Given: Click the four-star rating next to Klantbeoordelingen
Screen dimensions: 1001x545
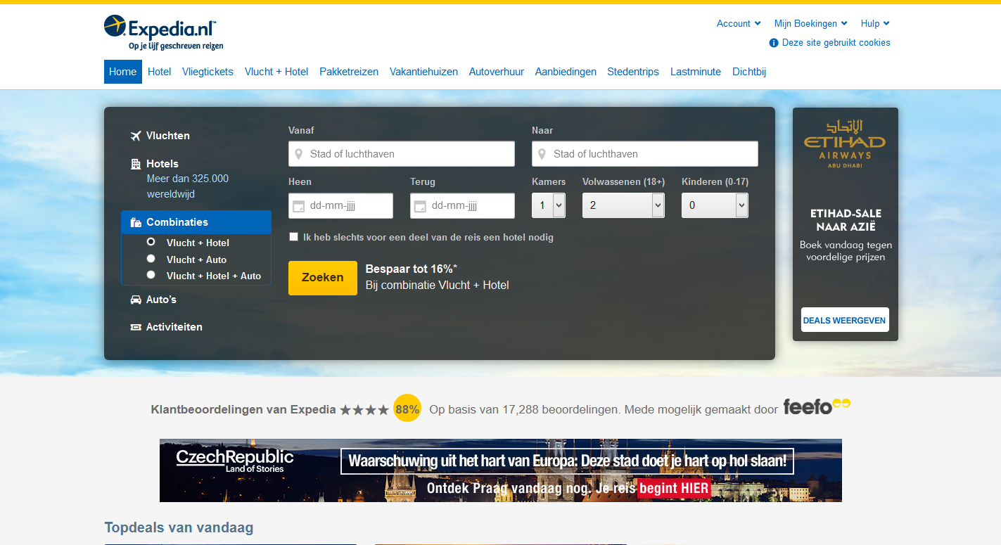Looking at the screenshot, I should click(364, 409).
